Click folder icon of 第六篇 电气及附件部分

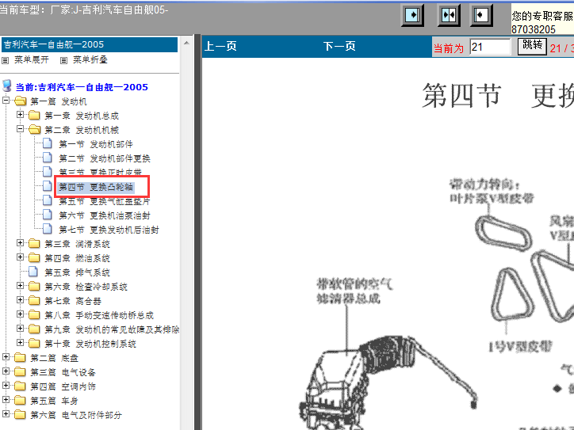20,415
